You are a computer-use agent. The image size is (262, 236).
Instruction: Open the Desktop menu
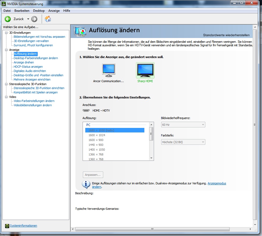(39, 11)
